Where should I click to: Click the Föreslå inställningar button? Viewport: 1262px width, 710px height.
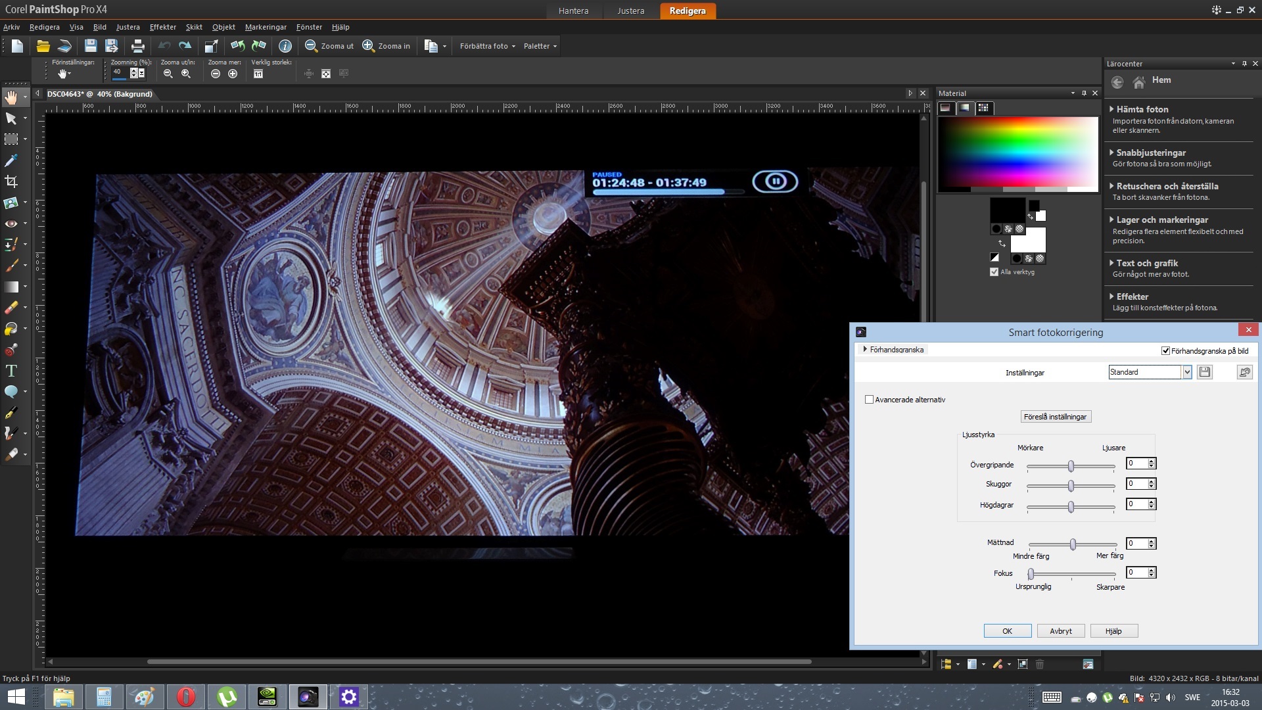pos(1056,417)
